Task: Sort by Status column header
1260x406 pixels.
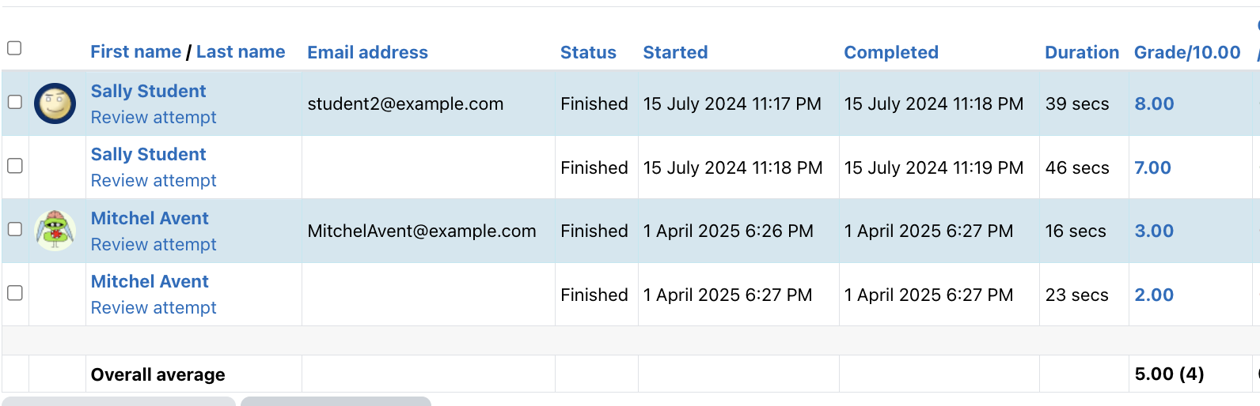Action: click(588, 52)
